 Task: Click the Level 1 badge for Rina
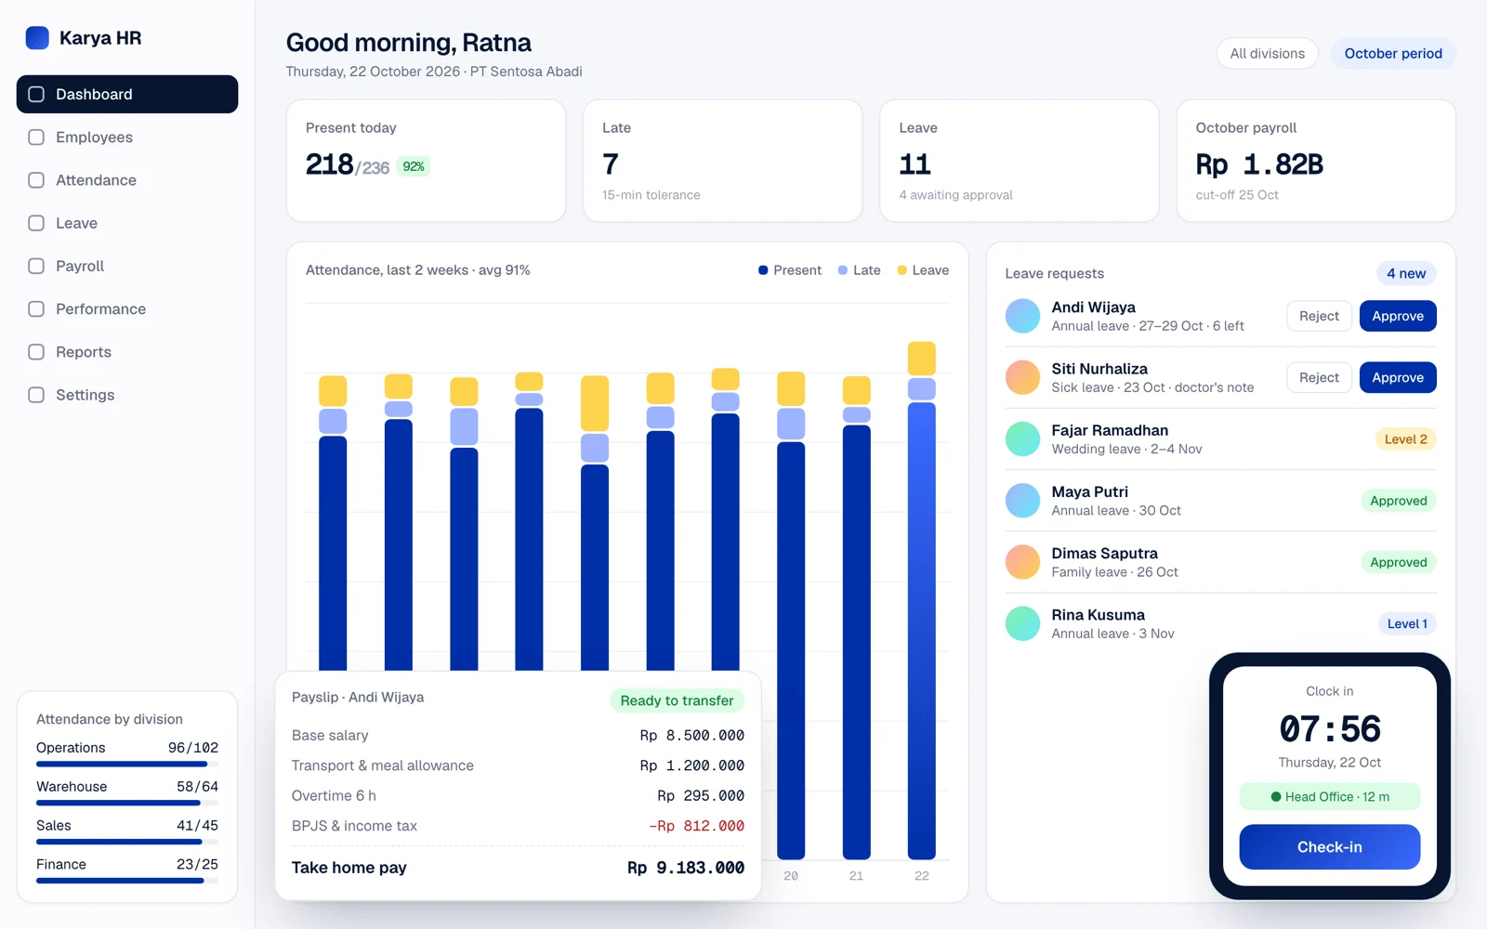(x=1407, y=623)
